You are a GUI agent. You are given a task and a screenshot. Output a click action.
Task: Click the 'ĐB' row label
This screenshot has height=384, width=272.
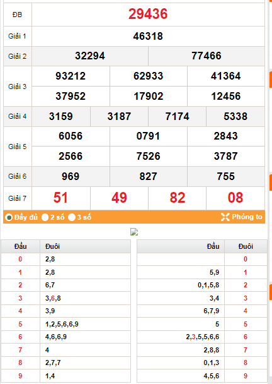(x=18, y=15)
